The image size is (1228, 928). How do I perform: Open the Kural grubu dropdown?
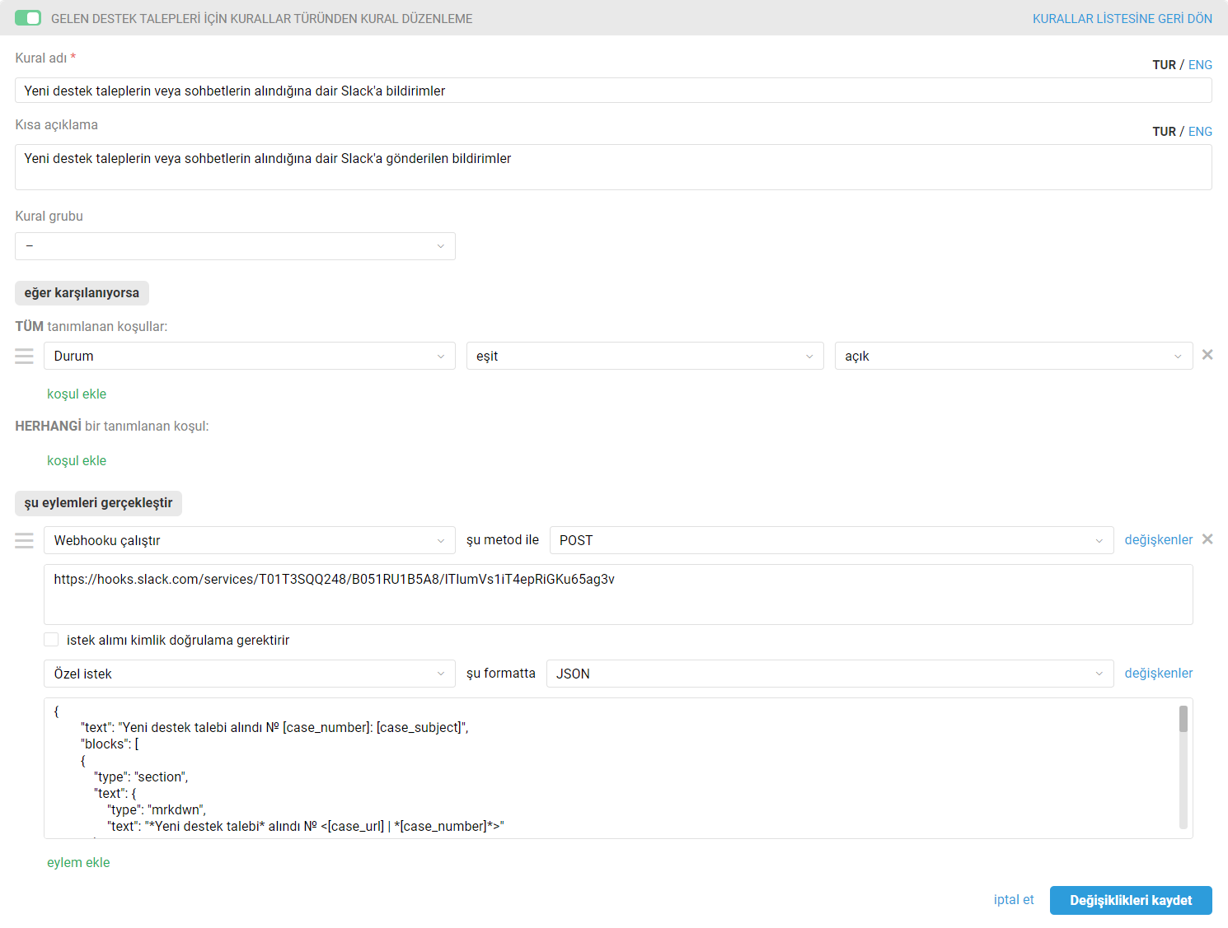(x=235, y=246)
